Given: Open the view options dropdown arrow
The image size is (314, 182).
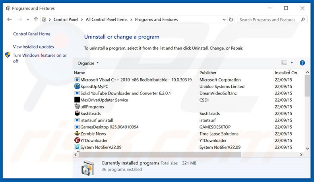Looking at the screenshot, I should [292, 63].
